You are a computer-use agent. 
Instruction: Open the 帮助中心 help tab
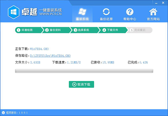(x=130, y=14)
